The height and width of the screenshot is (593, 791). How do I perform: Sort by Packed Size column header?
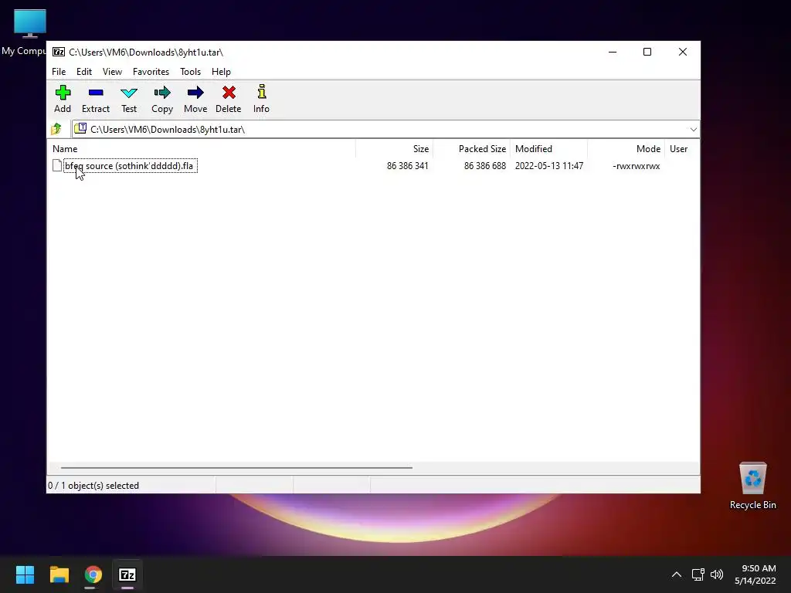(471, 149)
